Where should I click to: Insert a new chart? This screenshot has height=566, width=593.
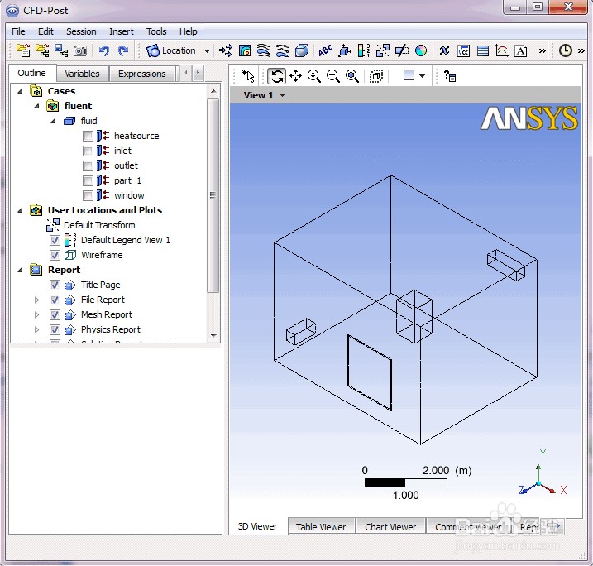pyautogui.click(x=502, y=50)
